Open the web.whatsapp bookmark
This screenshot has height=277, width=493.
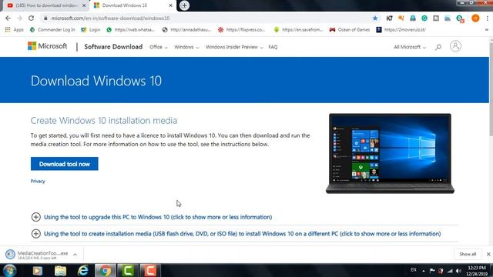coord(130,30)
